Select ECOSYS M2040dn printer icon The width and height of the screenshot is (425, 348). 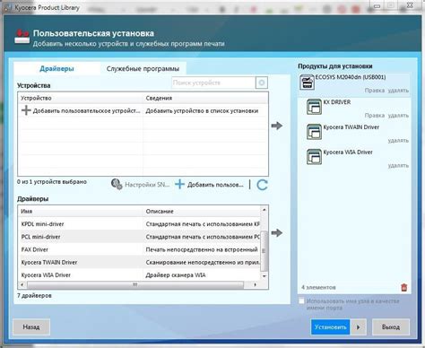[307, 83]
